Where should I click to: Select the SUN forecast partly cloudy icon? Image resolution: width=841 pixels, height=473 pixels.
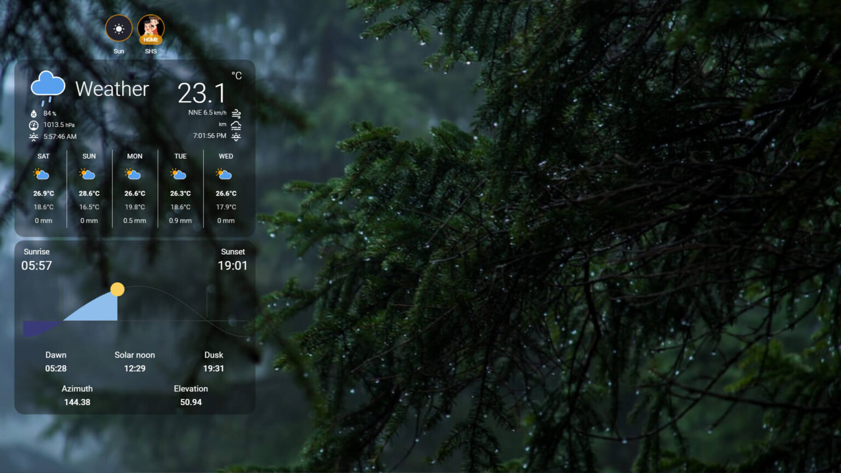[88, 175]
